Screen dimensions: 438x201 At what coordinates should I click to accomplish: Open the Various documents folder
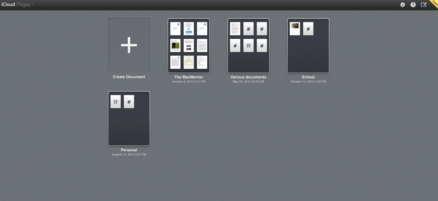pyautogui.click(x=248, y=46)
